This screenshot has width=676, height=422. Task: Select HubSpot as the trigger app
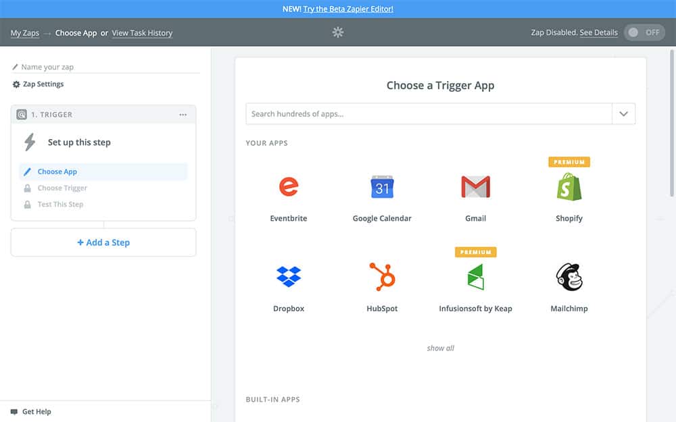382,277
